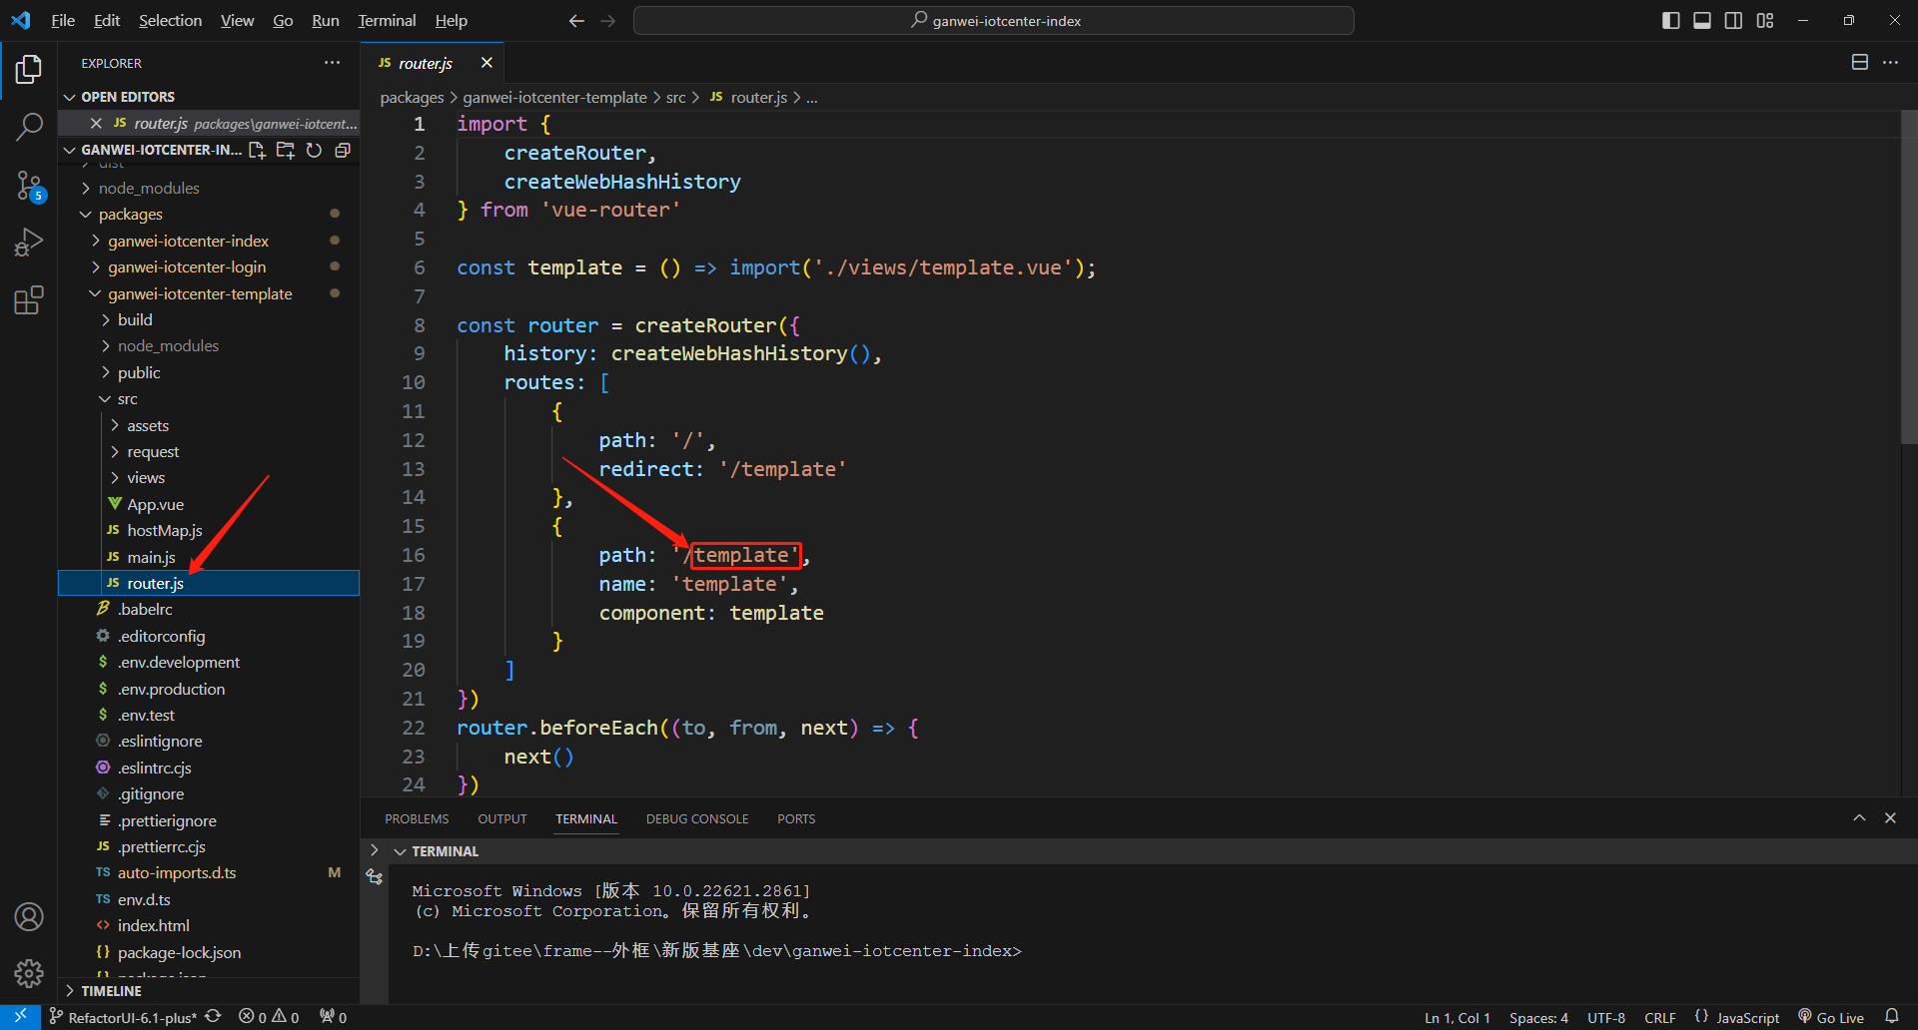Collapse all folders in explorer
The width and height of the screenshot is (1918, 1030).
click(343, 151)
